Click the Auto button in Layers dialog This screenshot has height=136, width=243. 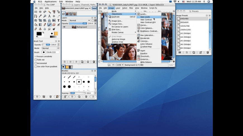(x=94, y=8)
